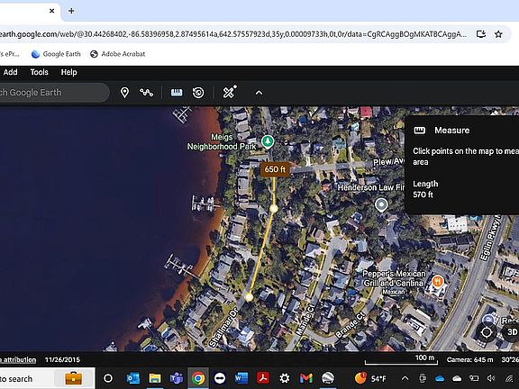The height and width of the screenshot is (389, 519).
Task: Click the middle point of measure line
Action: click(274, 208)
